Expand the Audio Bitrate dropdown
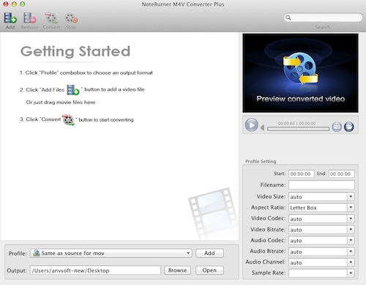366x285 pixels. 351,251
